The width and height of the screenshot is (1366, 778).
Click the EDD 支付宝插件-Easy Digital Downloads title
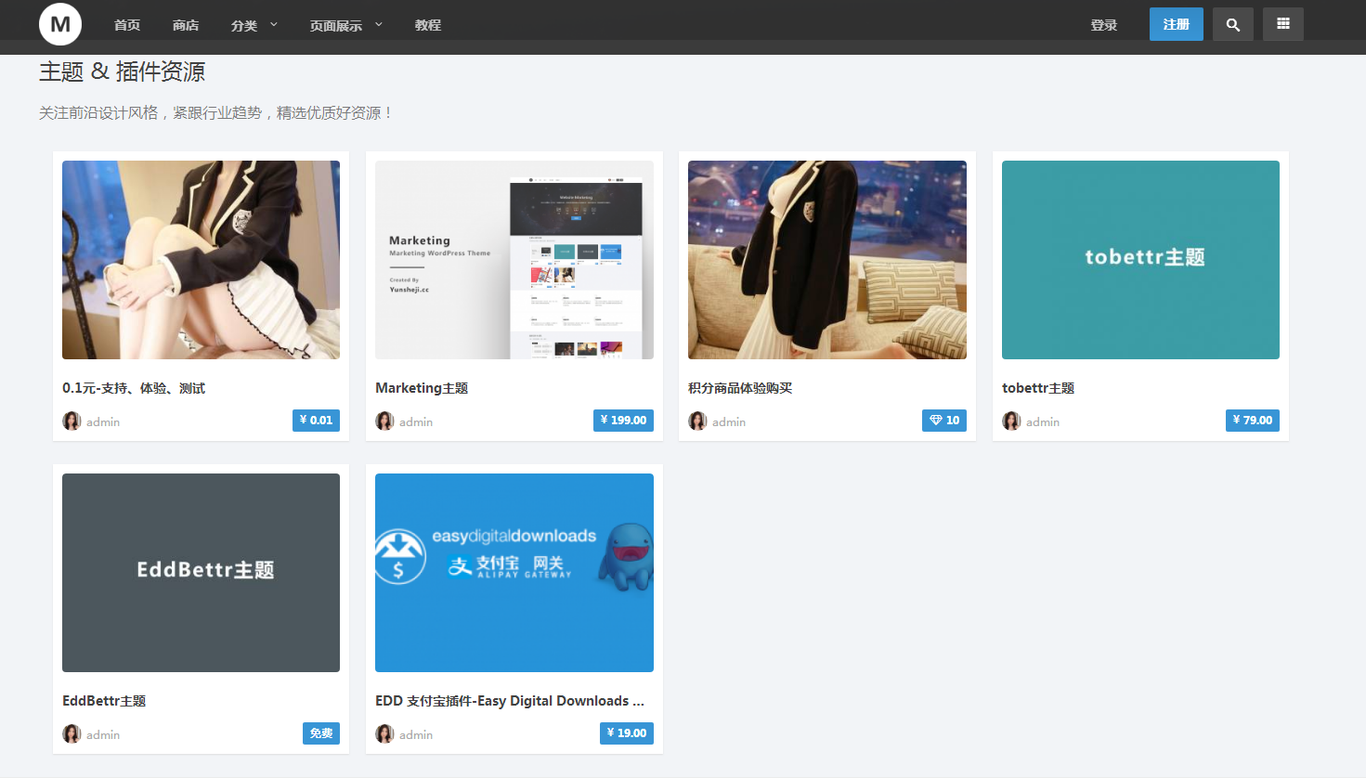pyautogui.click(x=510, y=701)
